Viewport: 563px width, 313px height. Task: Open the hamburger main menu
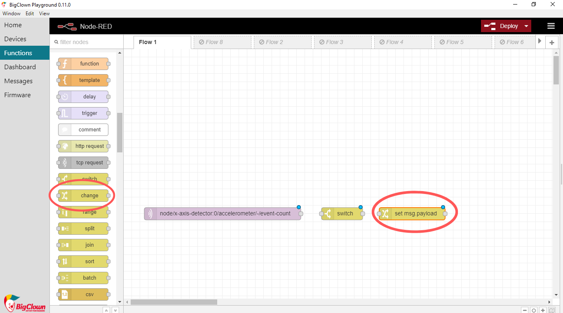tap(551, 26)
